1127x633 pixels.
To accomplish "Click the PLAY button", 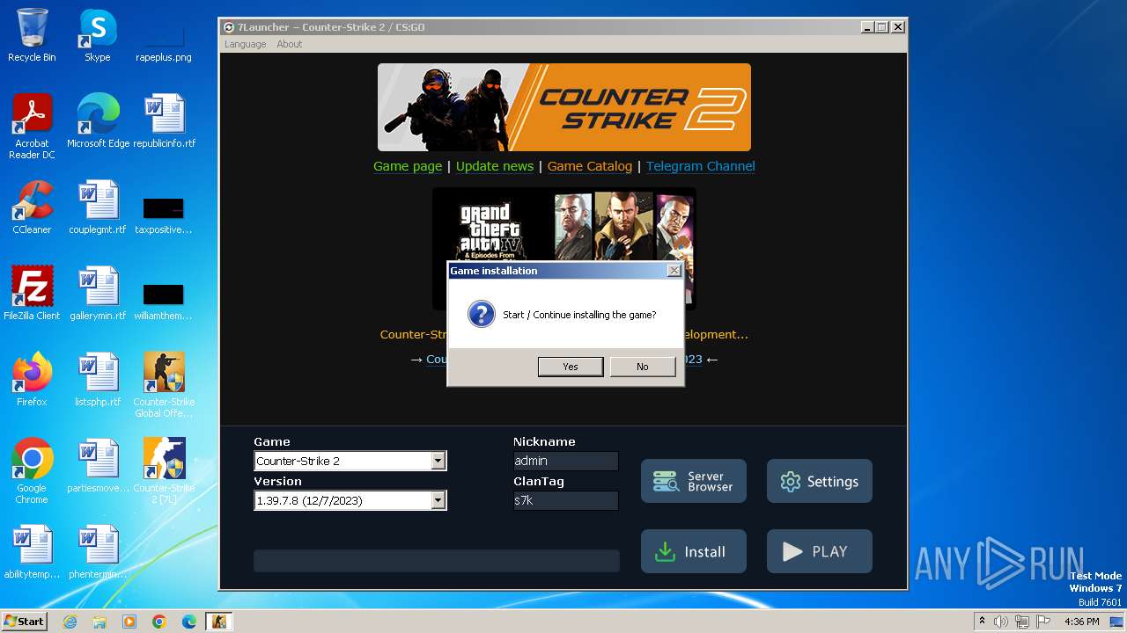I will (820, 551).
